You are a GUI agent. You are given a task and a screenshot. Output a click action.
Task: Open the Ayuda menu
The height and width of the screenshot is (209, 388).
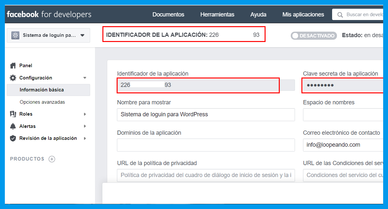click(x=258, y=15)
